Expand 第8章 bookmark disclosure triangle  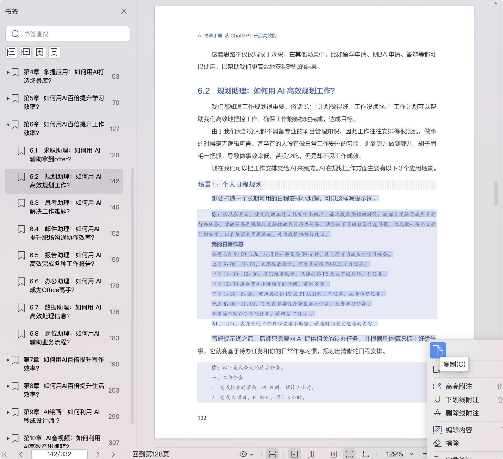(x=8, y=386)
